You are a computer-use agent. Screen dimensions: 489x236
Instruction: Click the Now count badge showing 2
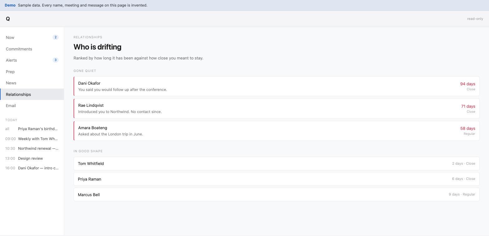[56, 37]
